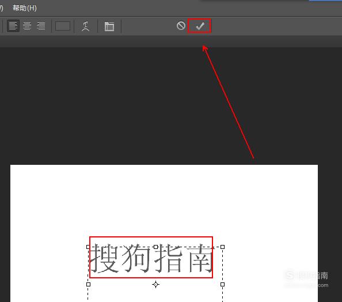Open the 帮助(H) help menu
The height and width of the screenshot is (302, 342).
24,8
